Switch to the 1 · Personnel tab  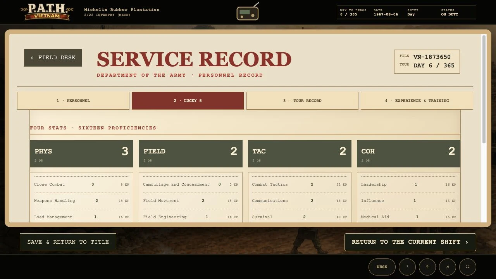tap(73, 101)
